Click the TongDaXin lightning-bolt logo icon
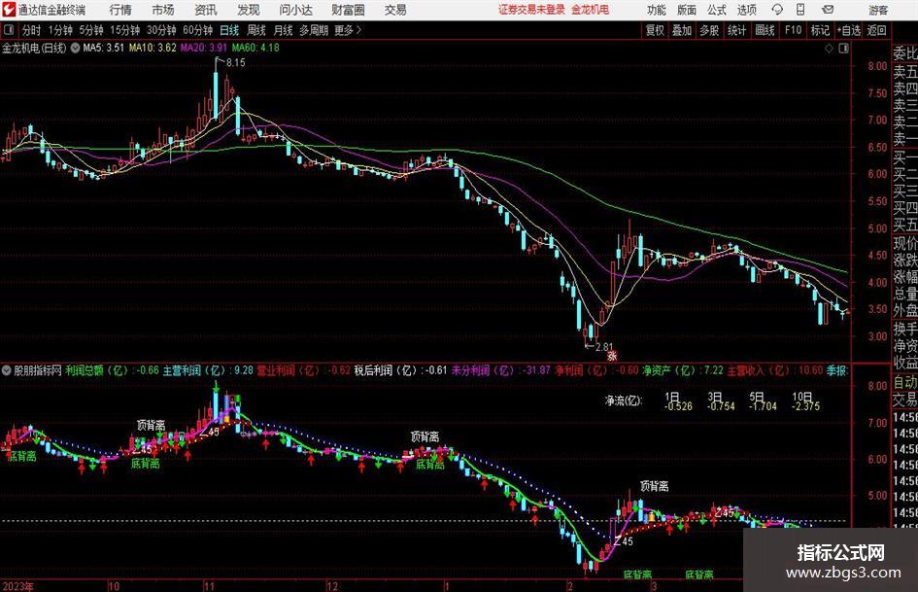This screenshot has width=918, height=592. [8, 10]
